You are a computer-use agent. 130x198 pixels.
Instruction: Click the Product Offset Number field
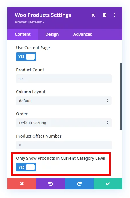coord(64,145)
